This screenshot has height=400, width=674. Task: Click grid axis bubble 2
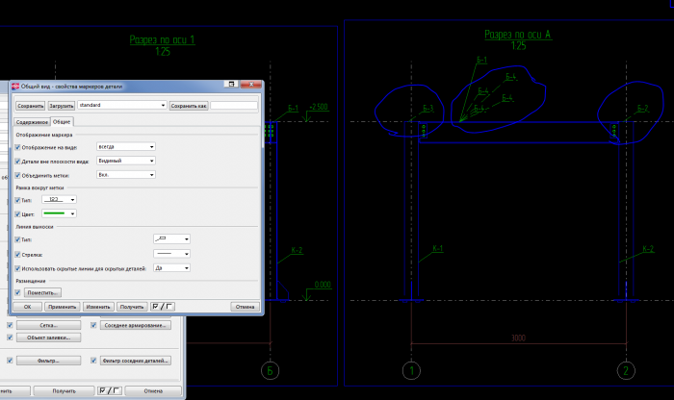pos(626,370)
